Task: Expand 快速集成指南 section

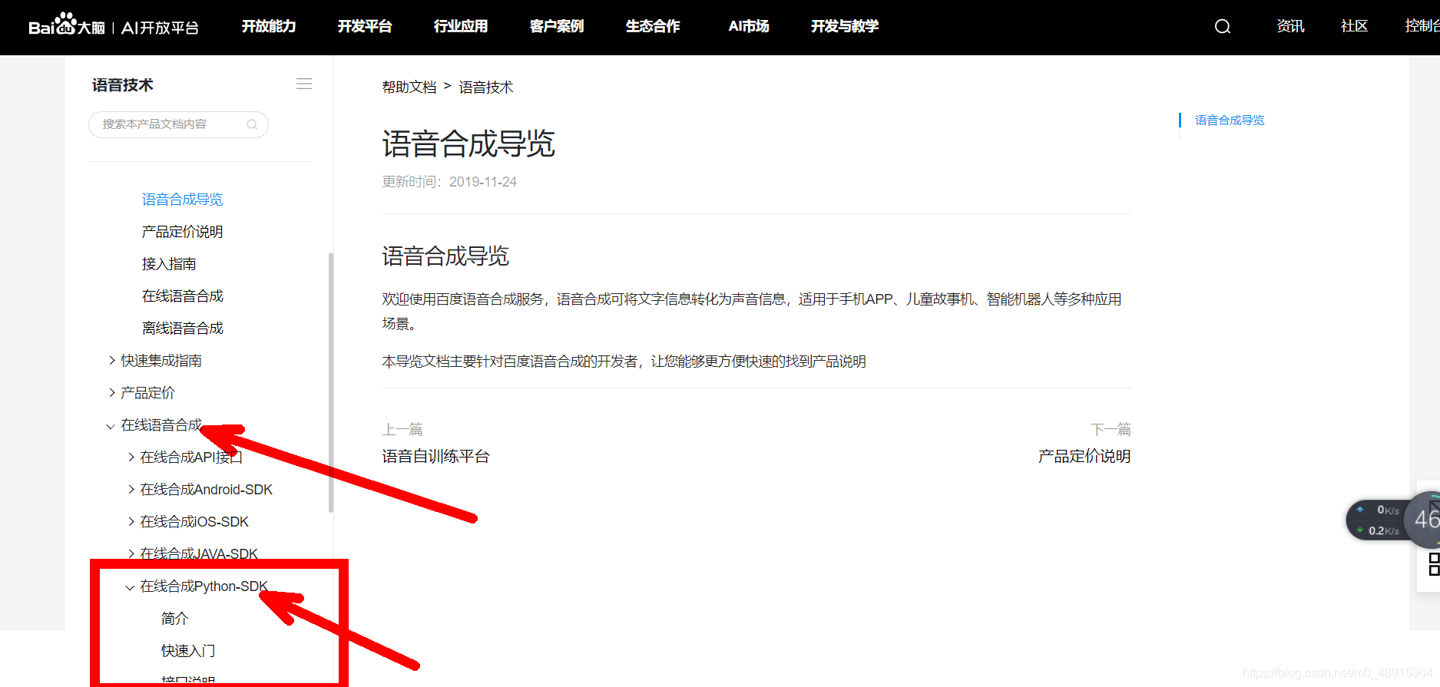Action: [x=154, y=361]
